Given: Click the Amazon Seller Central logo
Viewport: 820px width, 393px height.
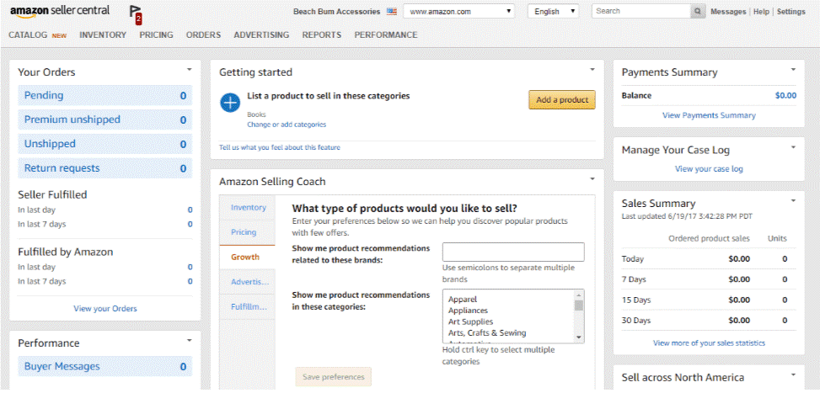Looking at the screenshot, I should click(x=60, y=12).
